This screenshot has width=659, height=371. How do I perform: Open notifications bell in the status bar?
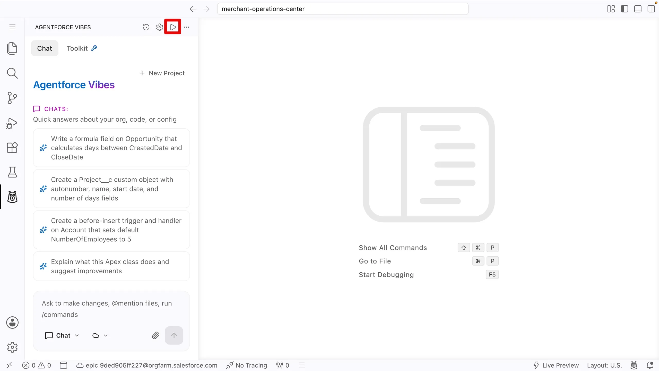point(650,365)
